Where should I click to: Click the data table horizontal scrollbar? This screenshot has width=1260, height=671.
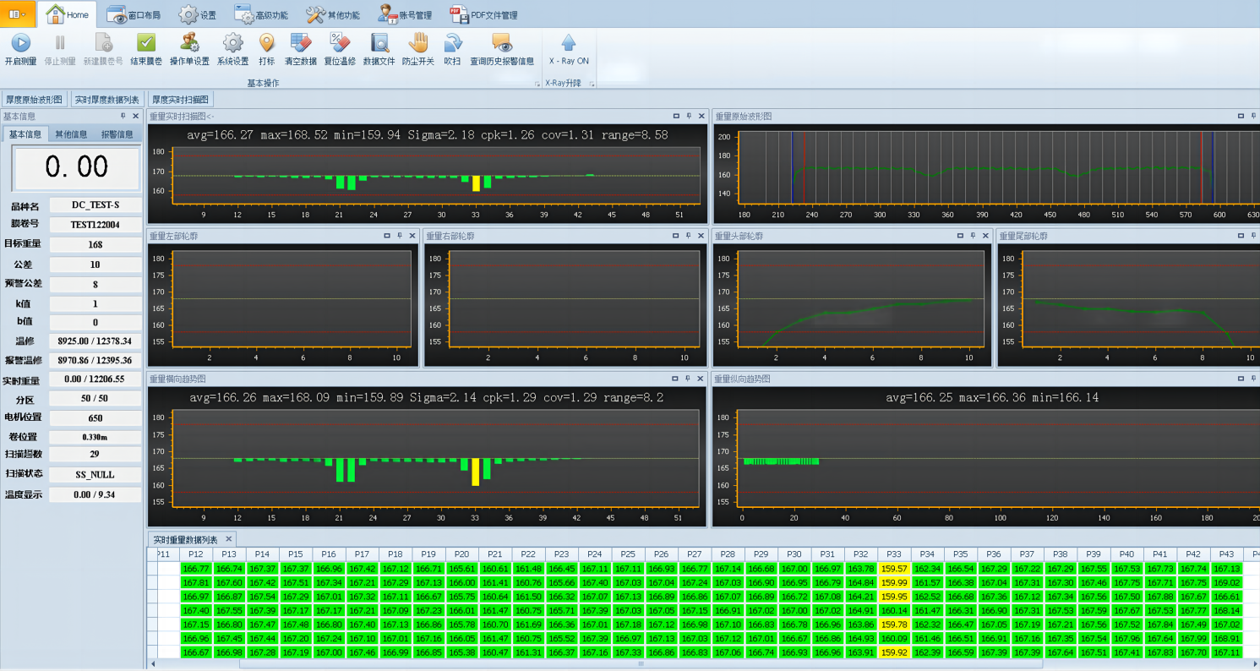pyautogui.click(x=642, y=664)
